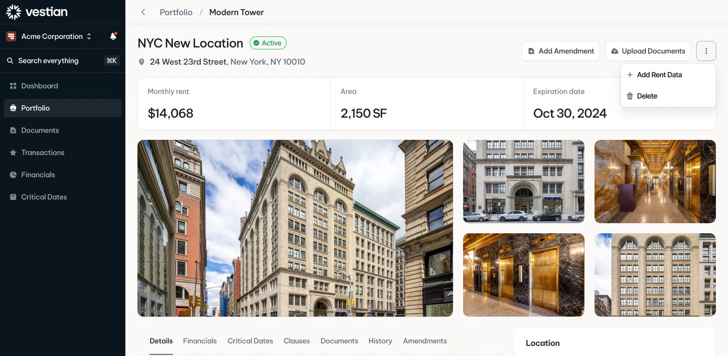Toggle the three-dot more options menu

(x=706, y=51)
